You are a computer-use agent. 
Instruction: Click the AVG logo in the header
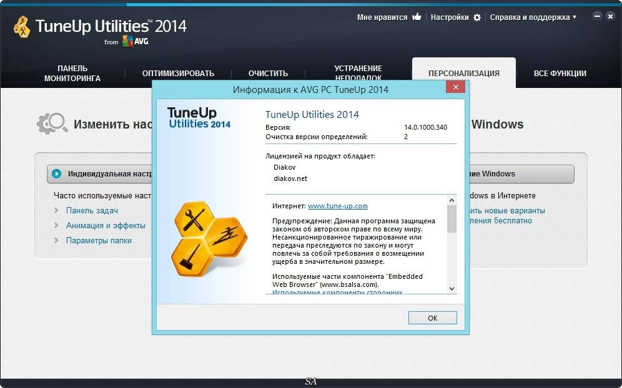136,41
